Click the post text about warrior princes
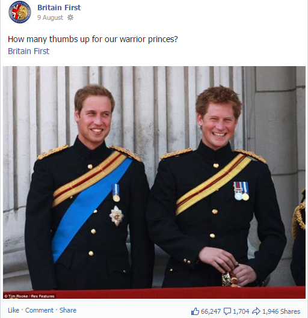This screenshot has height=318, width=308. (x=93, y=39)
